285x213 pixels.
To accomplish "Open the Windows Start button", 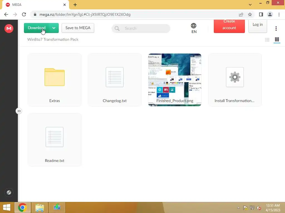I will point(7,207).
